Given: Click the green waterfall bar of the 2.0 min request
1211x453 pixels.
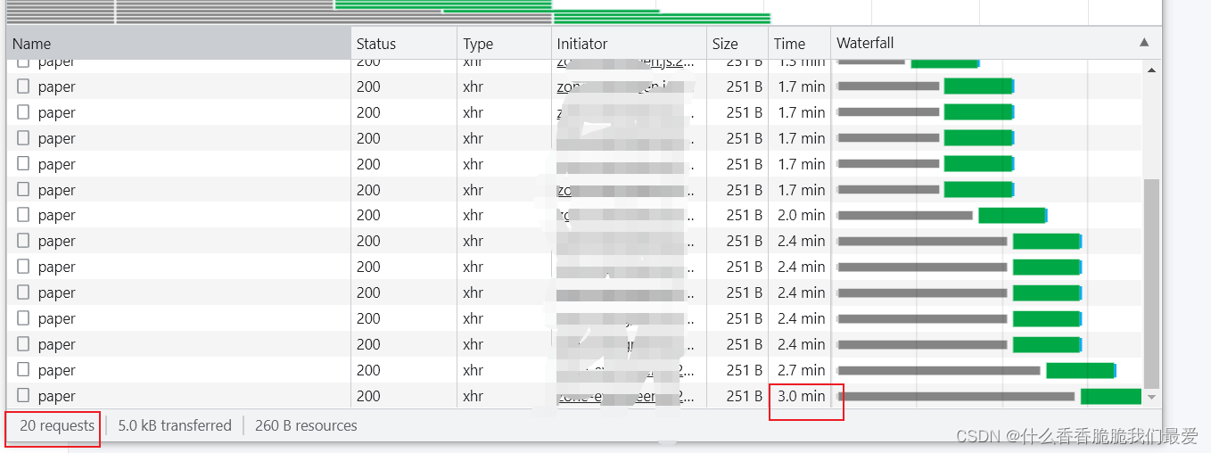Looking at the screenshot, I should pyautogui.click(x=1011, y=216).
